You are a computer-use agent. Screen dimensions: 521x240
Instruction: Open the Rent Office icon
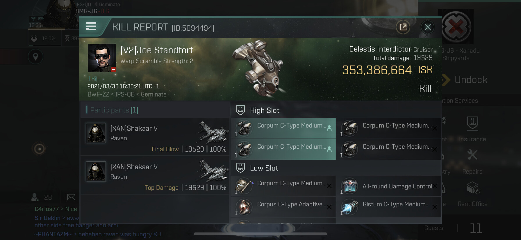[x=472, y=188]
